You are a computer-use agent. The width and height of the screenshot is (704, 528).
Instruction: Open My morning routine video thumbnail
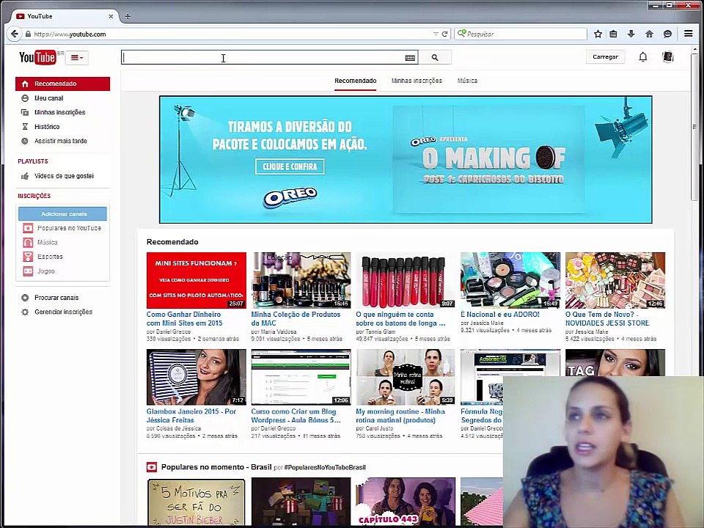coord(406,377)
